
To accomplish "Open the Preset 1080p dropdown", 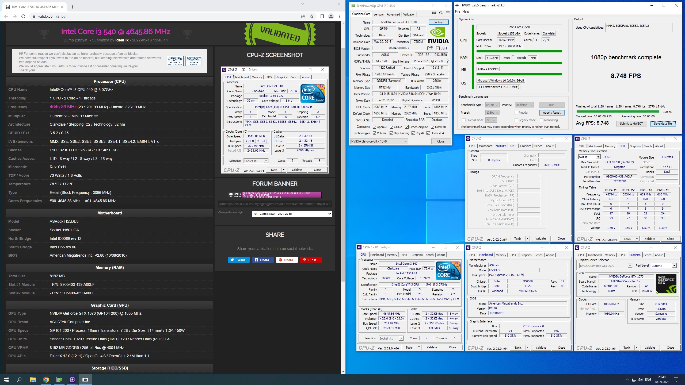I will tap(493, 113).
